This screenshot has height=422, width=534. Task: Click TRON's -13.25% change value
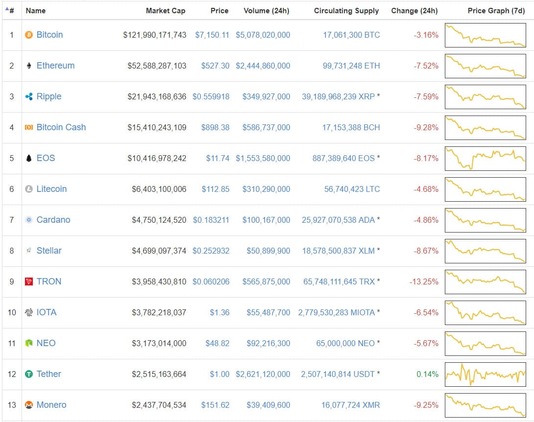coord(424,282)
